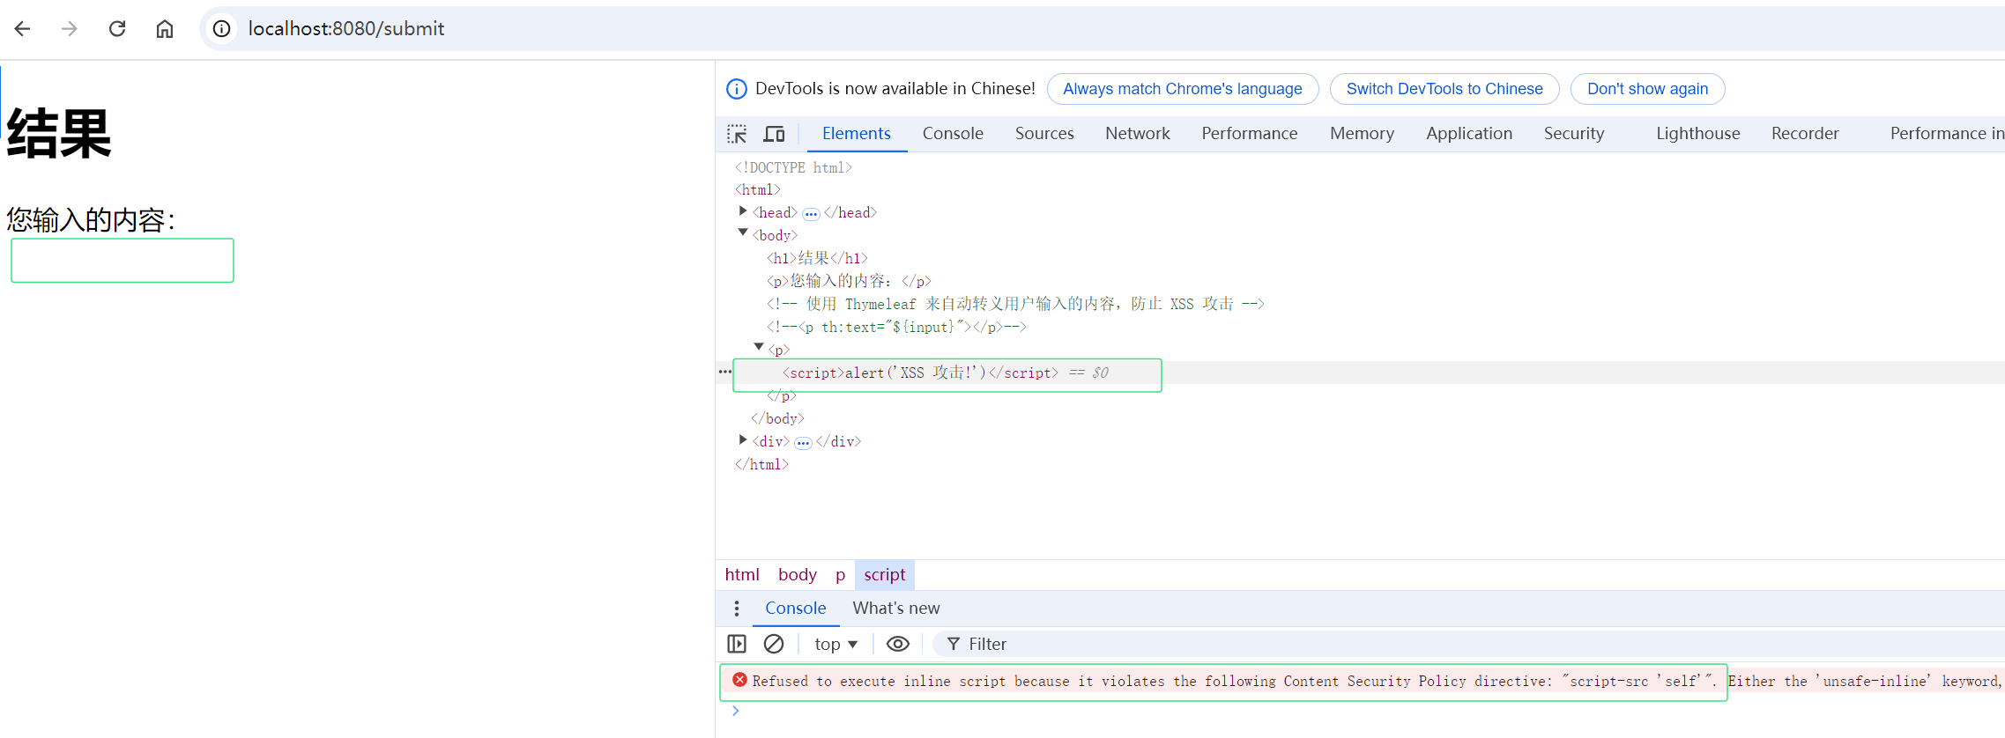Go forward in browser history

(x=70, y=29)
